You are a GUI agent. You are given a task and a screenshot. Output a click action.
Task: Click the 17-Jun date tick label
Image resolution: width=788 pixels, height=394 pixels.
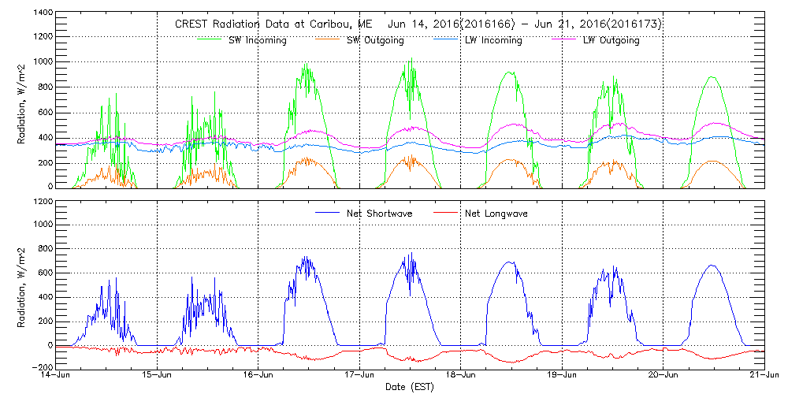359,377
